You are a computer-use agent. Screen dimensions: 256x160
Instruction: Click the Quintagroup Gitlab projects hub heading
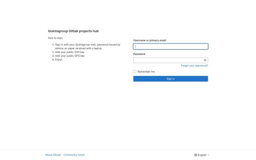pyautogui.click(x=73, y=31)
